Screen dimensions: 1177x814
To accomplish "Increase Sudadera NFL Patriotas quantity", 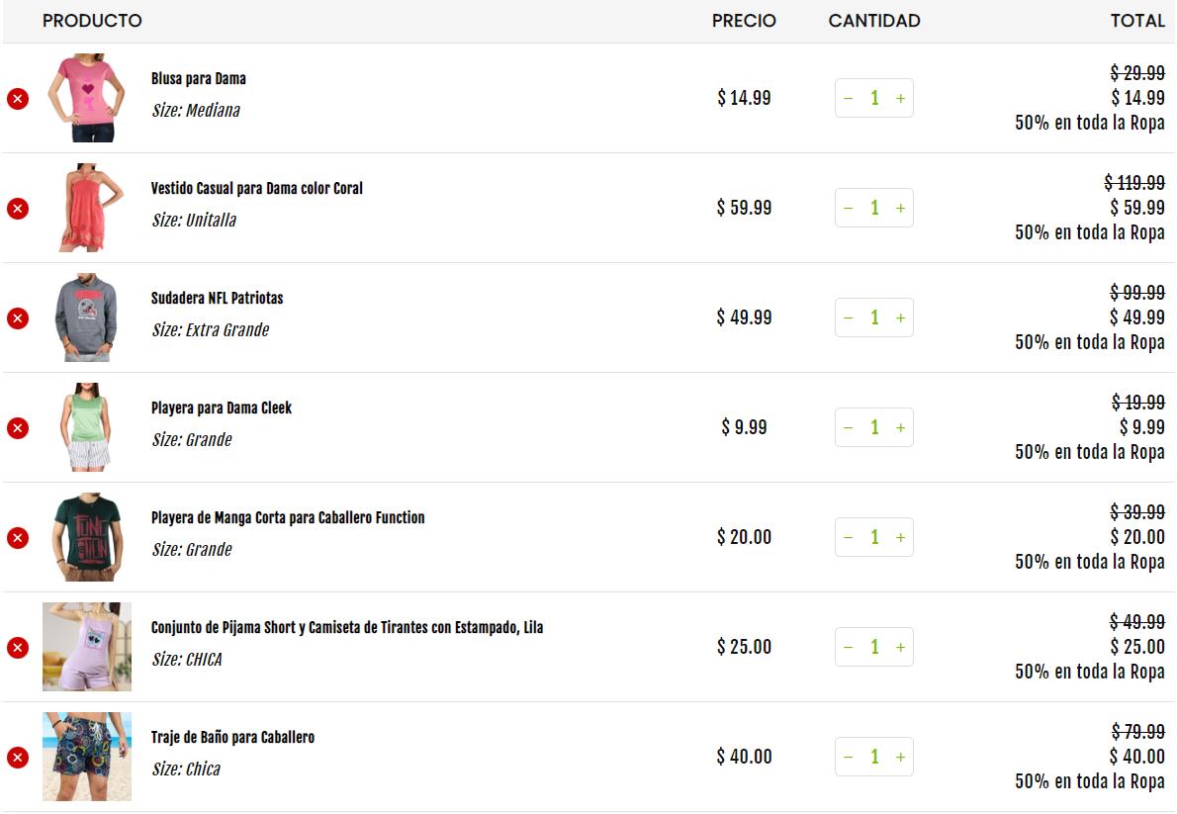I will click(x=900, y=317).
